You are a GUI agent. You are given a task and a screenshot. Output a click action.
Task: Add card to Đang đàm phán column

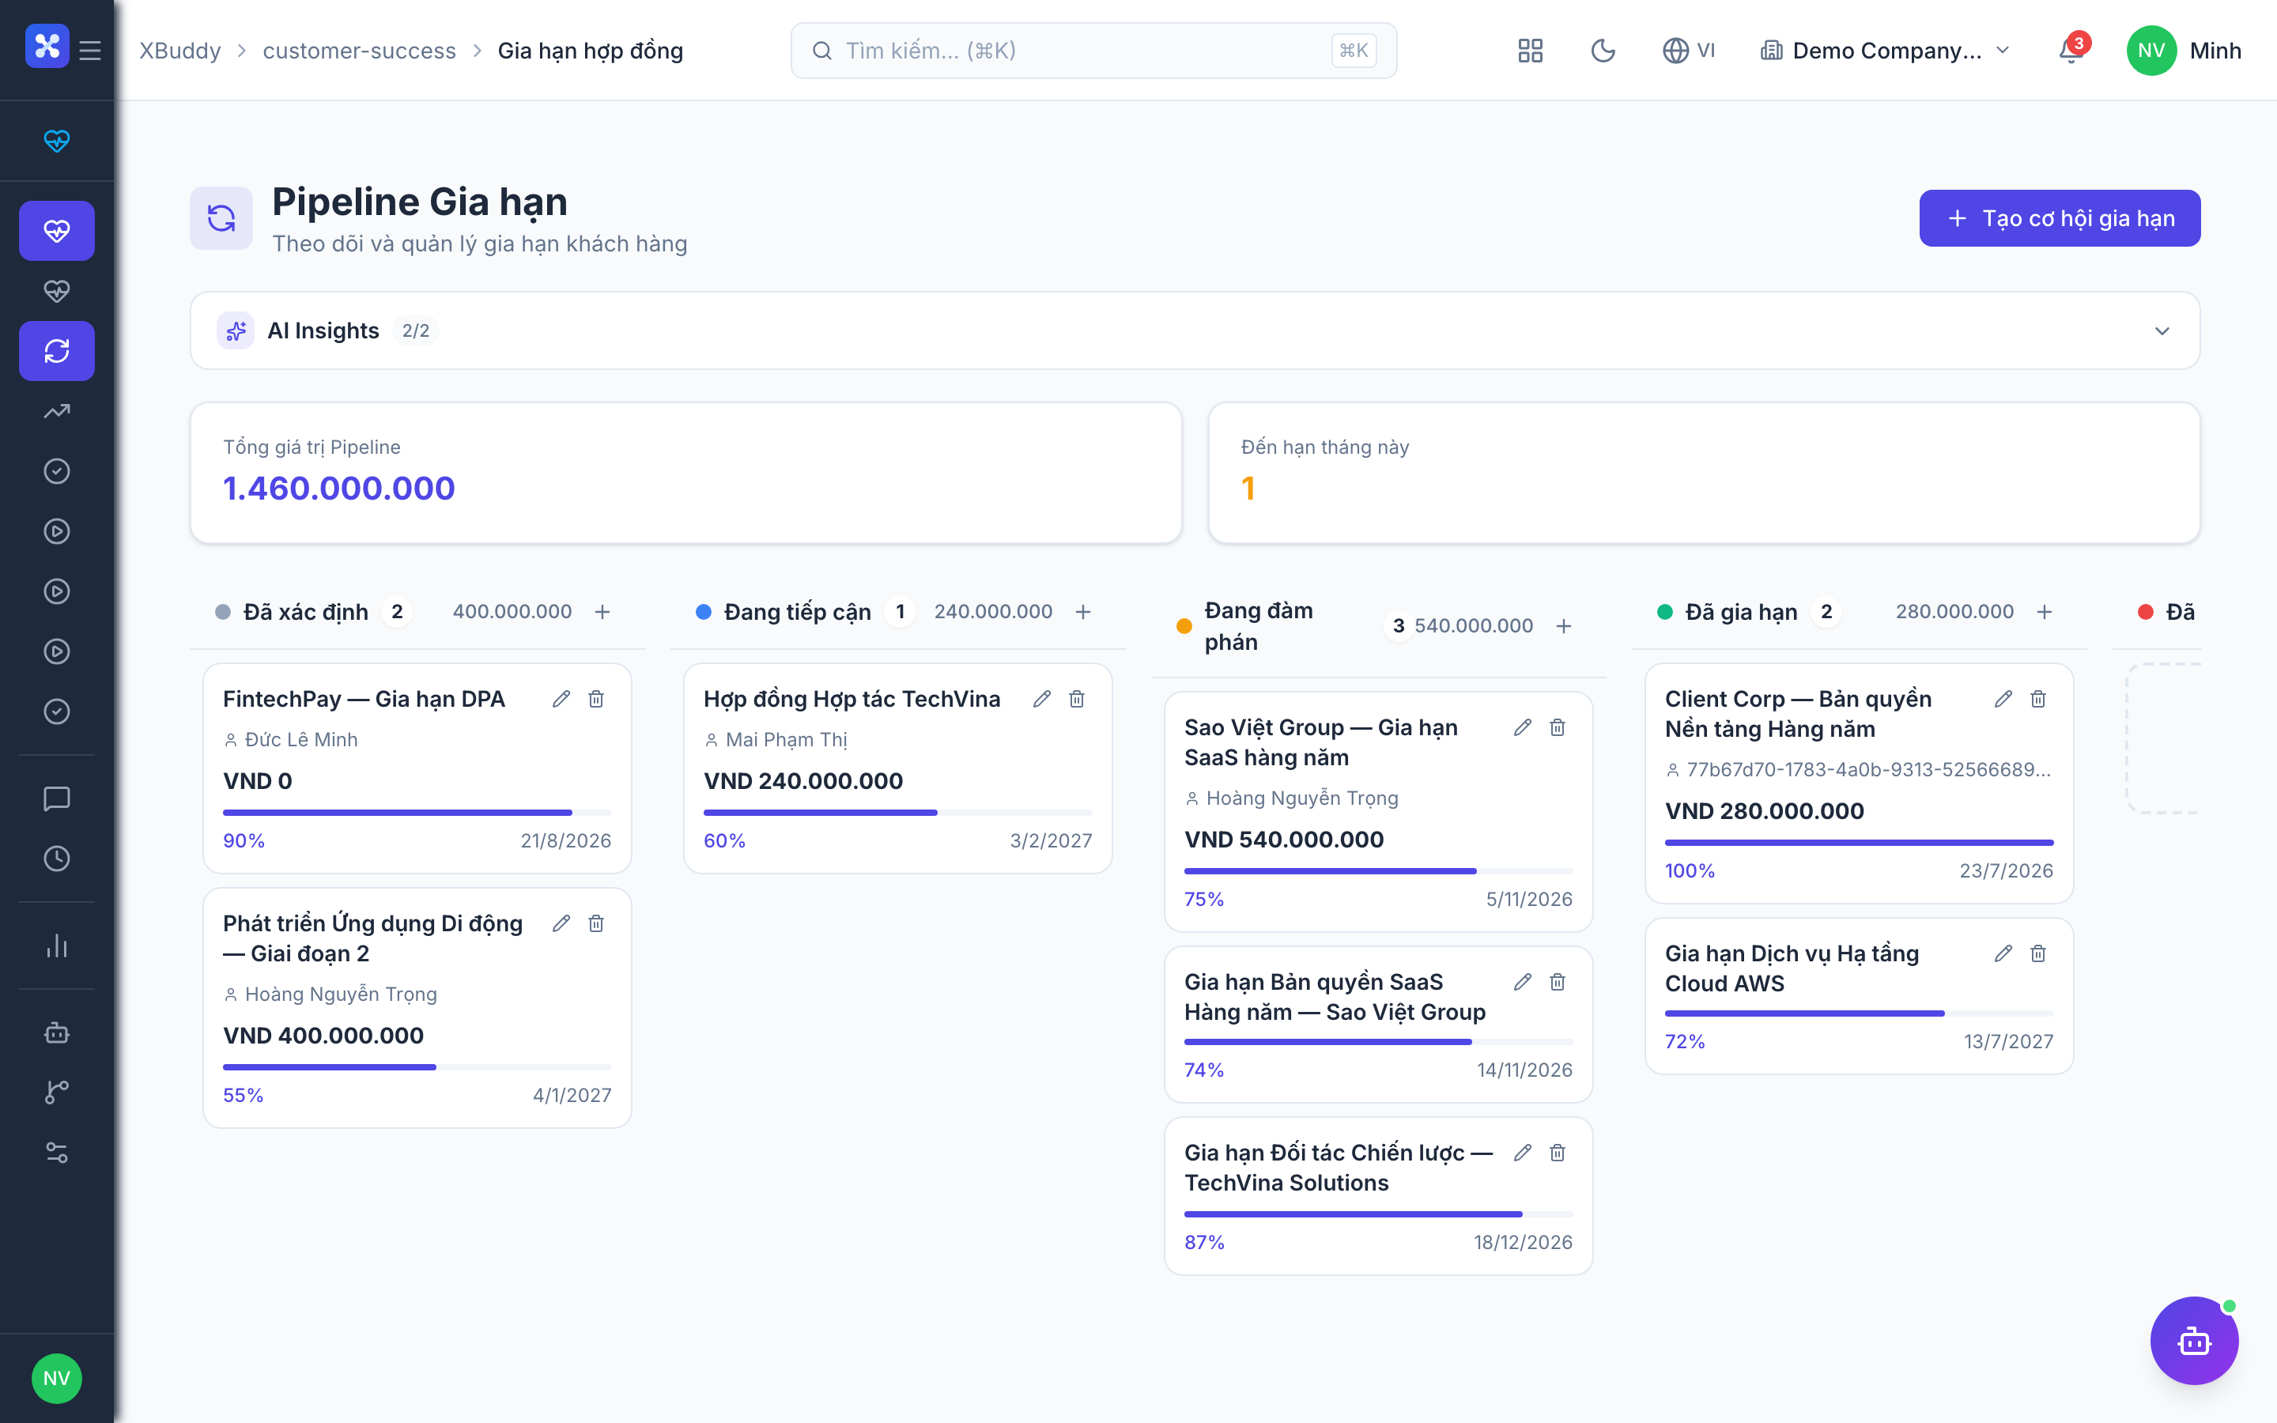click(1564, 626)
